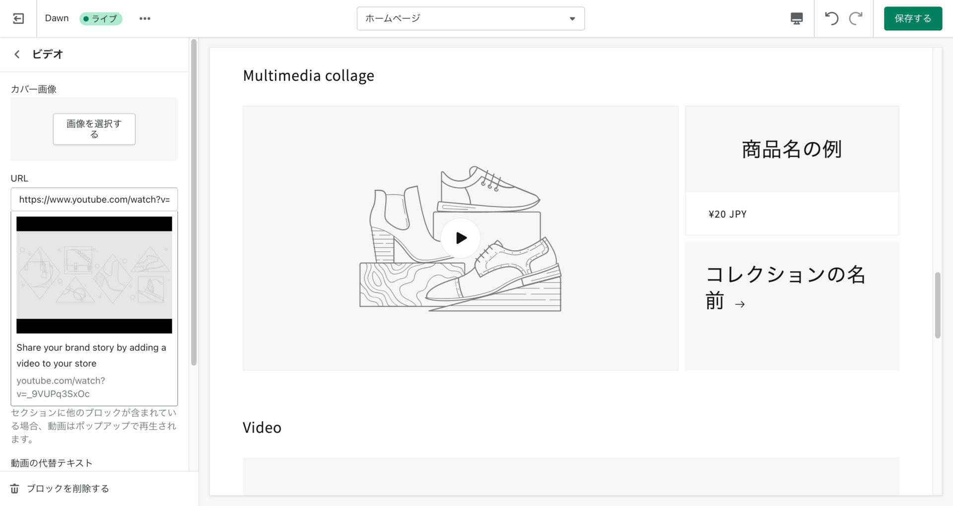The image size is (953, 506).
Task: Click the undo arrow icon
Action: [831, 18]
